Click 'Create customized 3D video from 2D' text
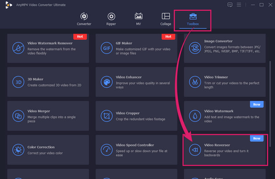275x179 pixels. click(x=54, y=85)
